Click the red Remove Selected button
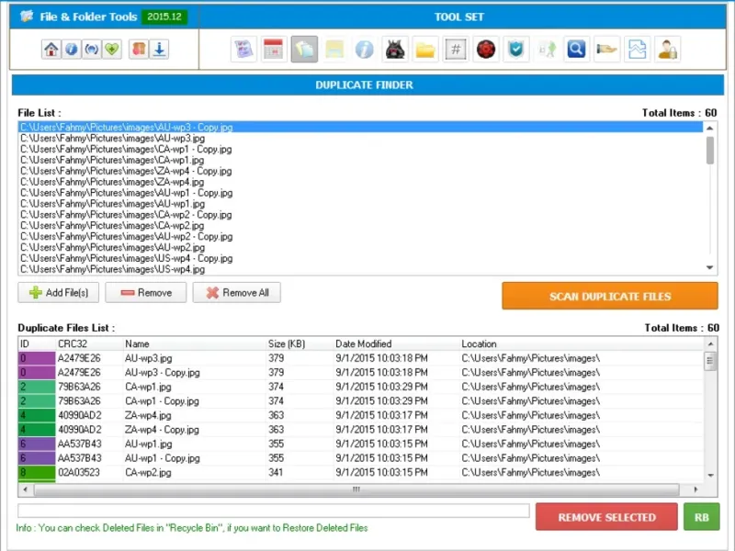This screenshot has height=551, width=735. click(606, 517)
